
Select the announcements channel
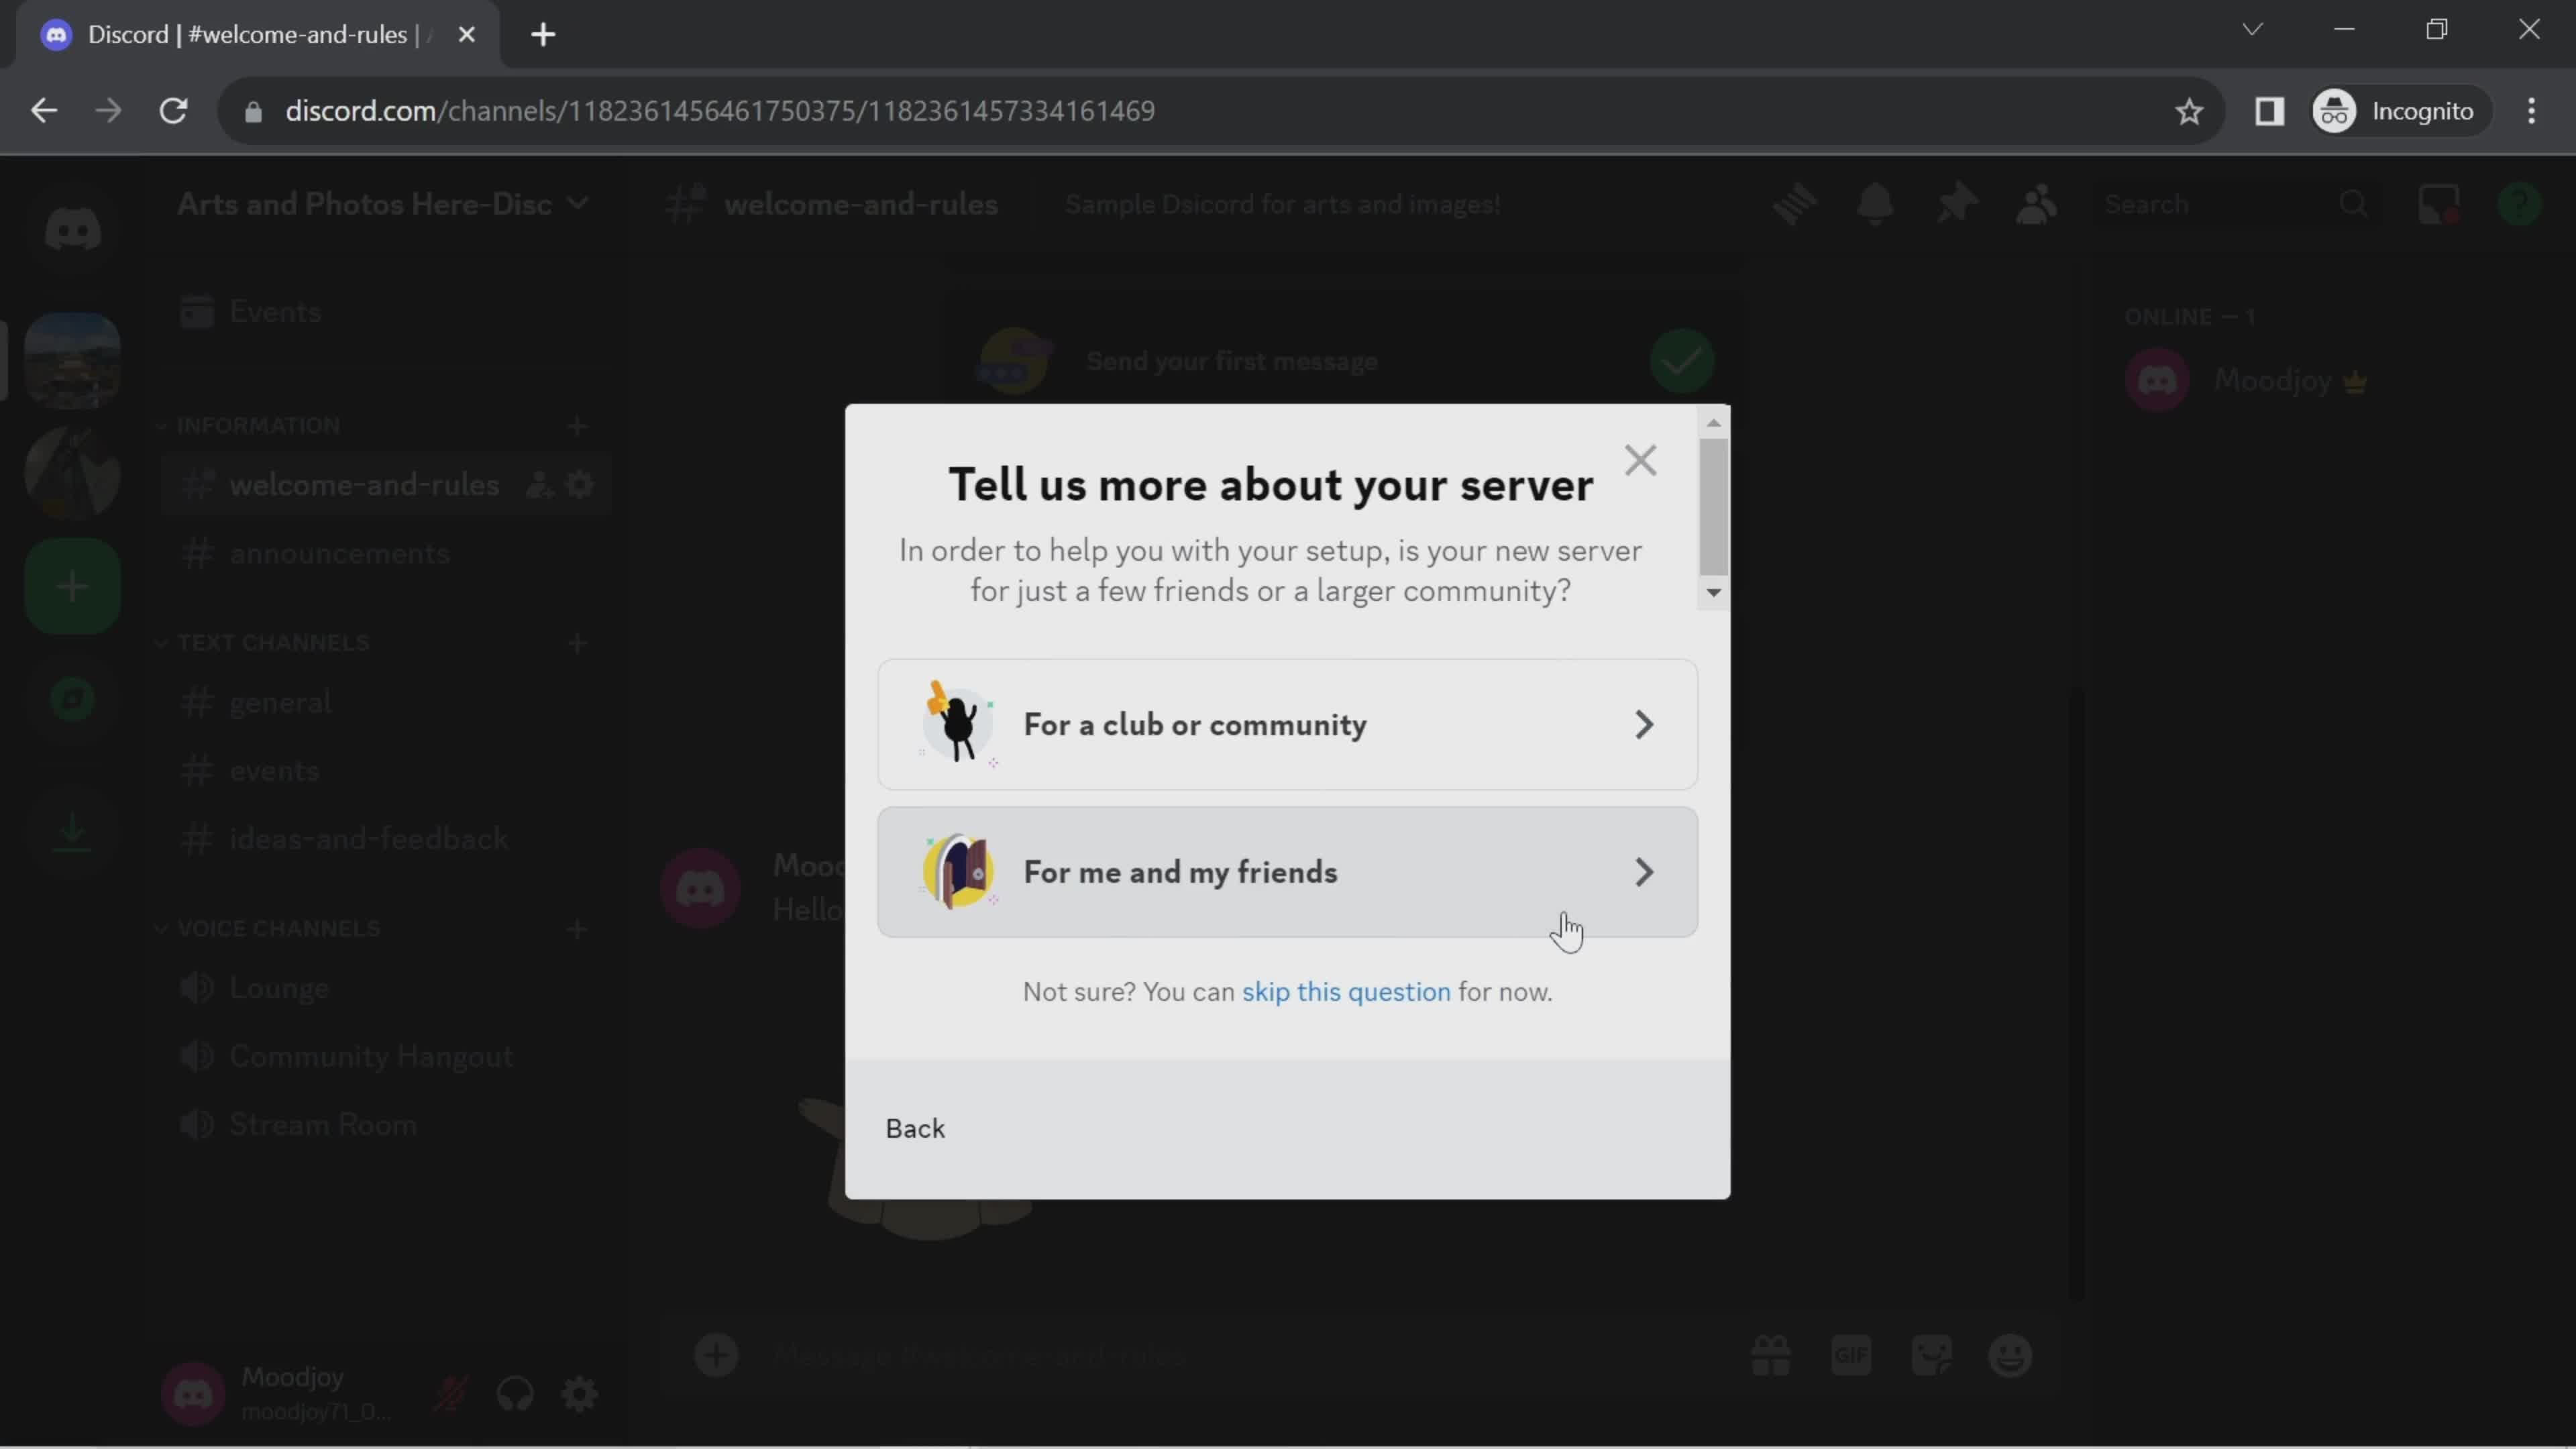tap(385, 554)
